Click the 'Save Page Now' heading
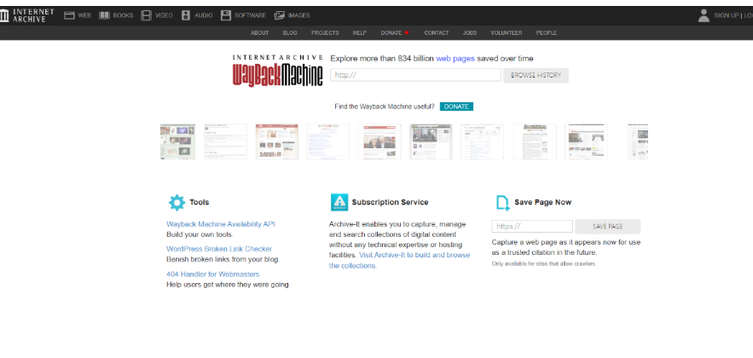The width and height of the screenshot is (753, 358). point(542,203)
